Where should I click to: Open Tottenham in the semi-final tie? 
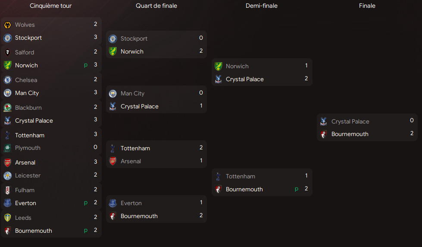(x=241, y=176)
